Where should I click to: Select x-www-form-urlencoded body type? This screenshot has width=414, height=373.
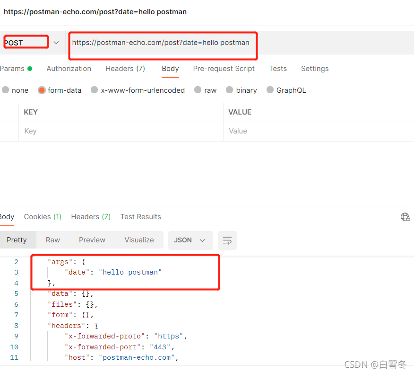click(138, 90)
